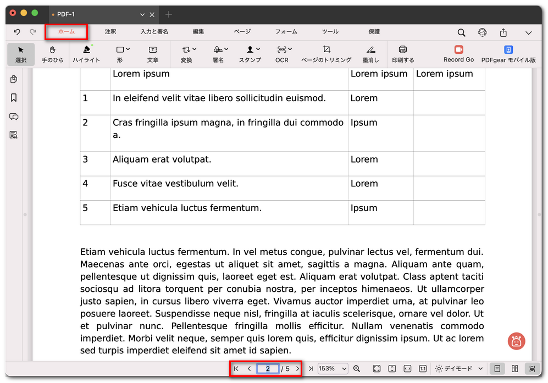Select the 墨消し redaction tool
548x383 pixels.
click(370, 53)
